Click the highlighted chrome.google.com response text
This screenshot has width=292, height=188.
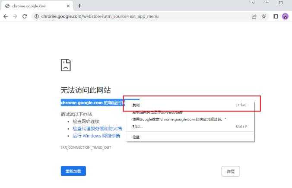click(93, 103)
